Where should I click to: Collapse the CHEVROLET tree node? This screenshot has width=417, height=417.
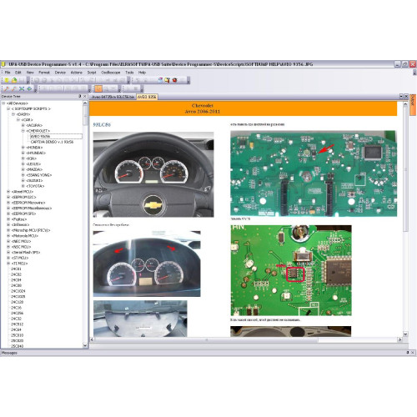pos(23,131)
